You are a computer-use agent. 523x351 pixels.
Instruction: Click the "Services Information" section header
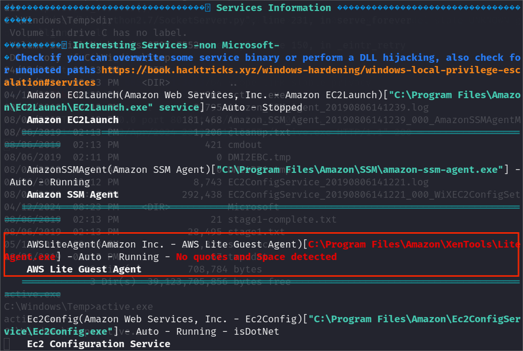[273, 8]
